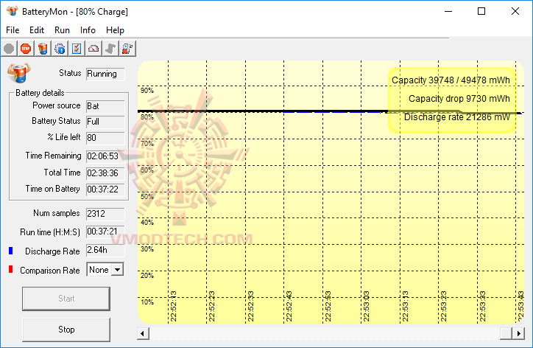Close the BatteryMon window

pos(515,11)
